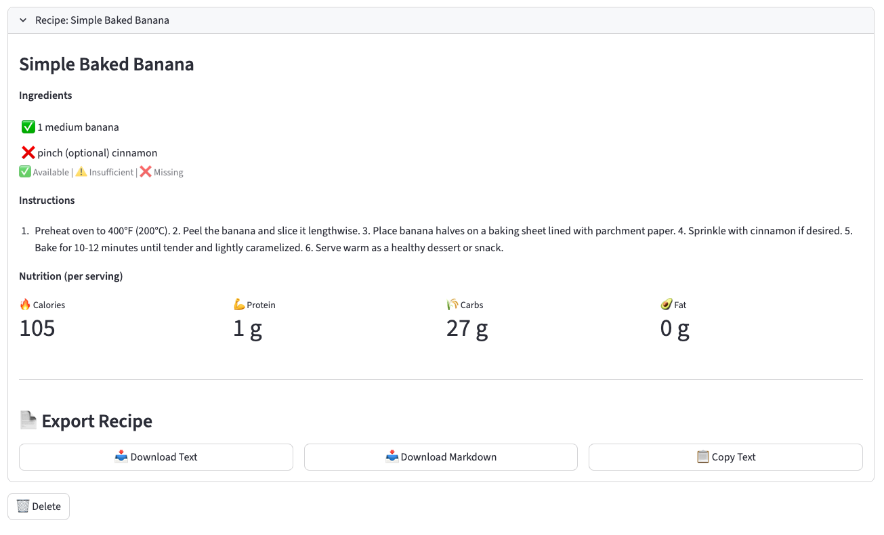Image resolution: width=884 pixels, height=535 pixels.
Task: Click the Download Markdown button
Action: pos(441,457)
